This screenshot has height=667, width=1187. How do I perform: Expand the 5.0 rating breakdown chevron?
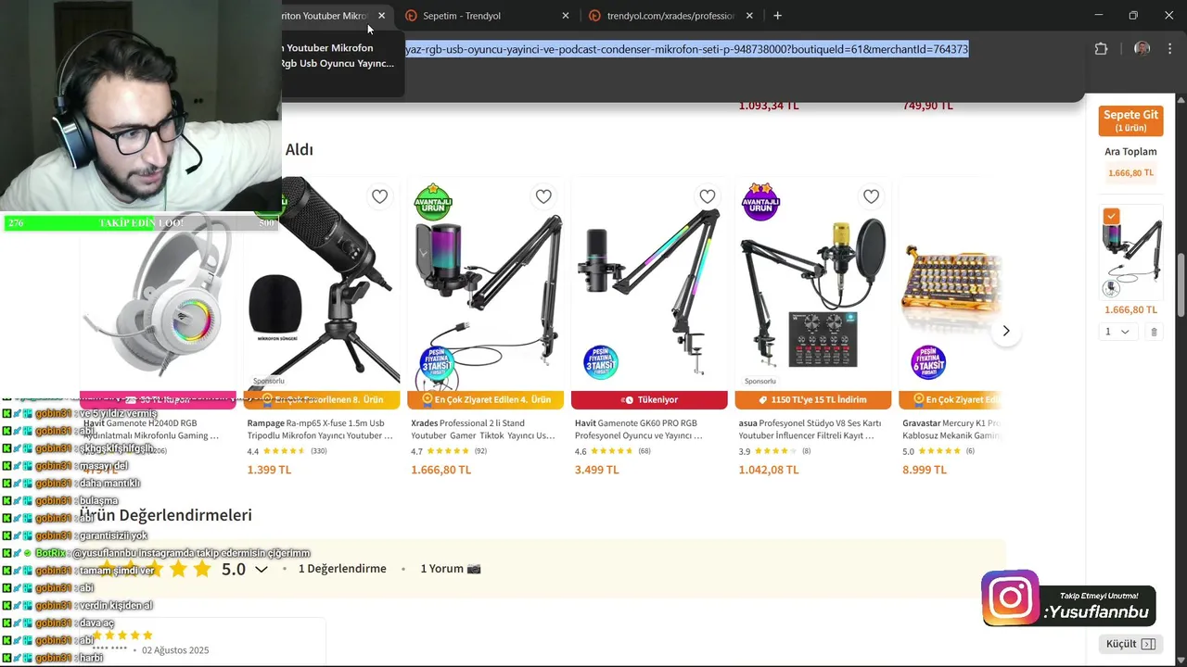tap(262, 569)
